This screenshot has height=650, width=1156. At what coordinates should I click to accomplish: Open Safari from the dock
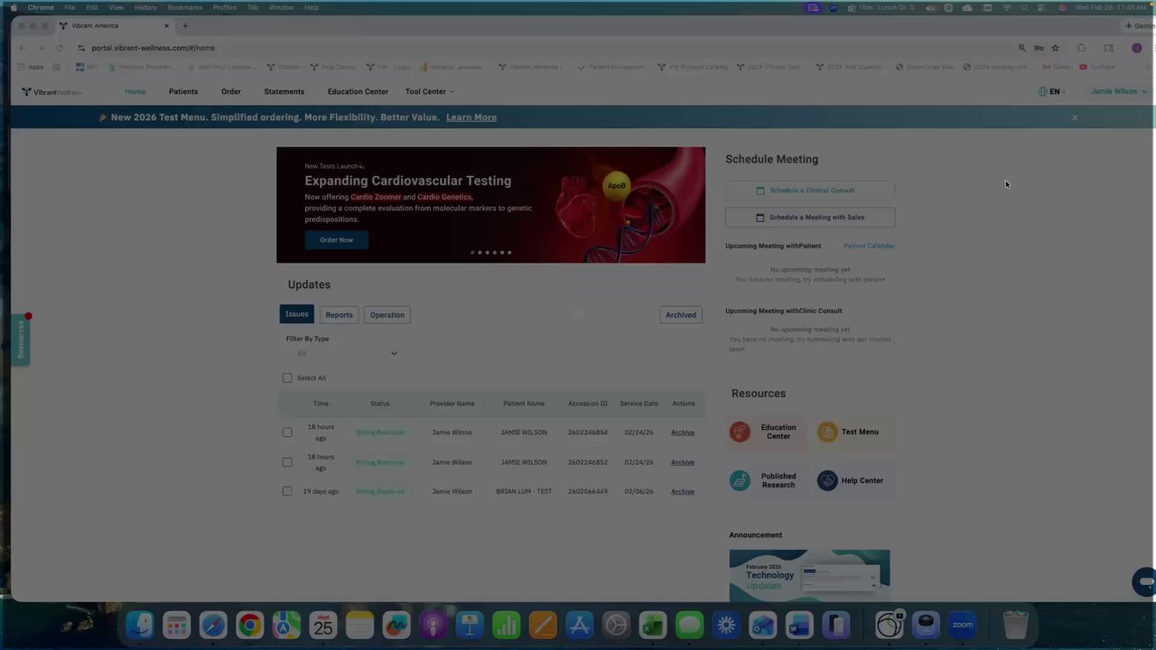(213, 625)
